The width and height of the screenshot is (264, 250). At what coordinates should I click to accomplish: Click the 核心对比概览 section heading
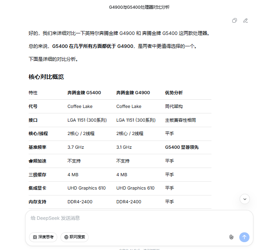(46, 77)
